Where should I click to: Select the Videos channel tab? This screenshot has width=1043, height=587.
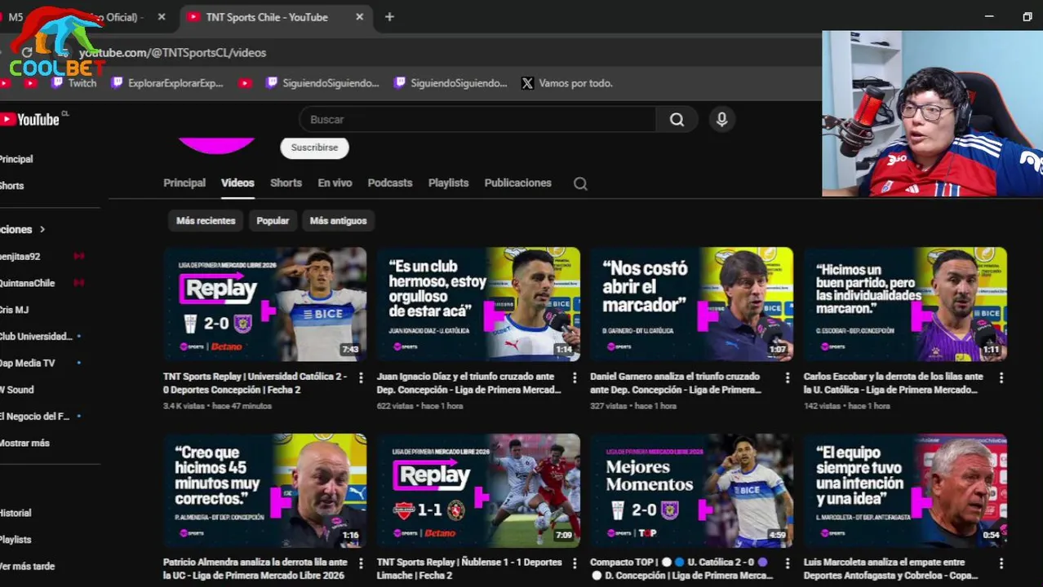pos(237,183)
